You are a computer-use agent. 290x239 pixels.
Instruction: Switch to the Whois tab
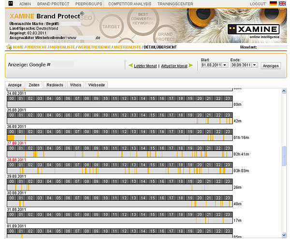pos(76,85)
